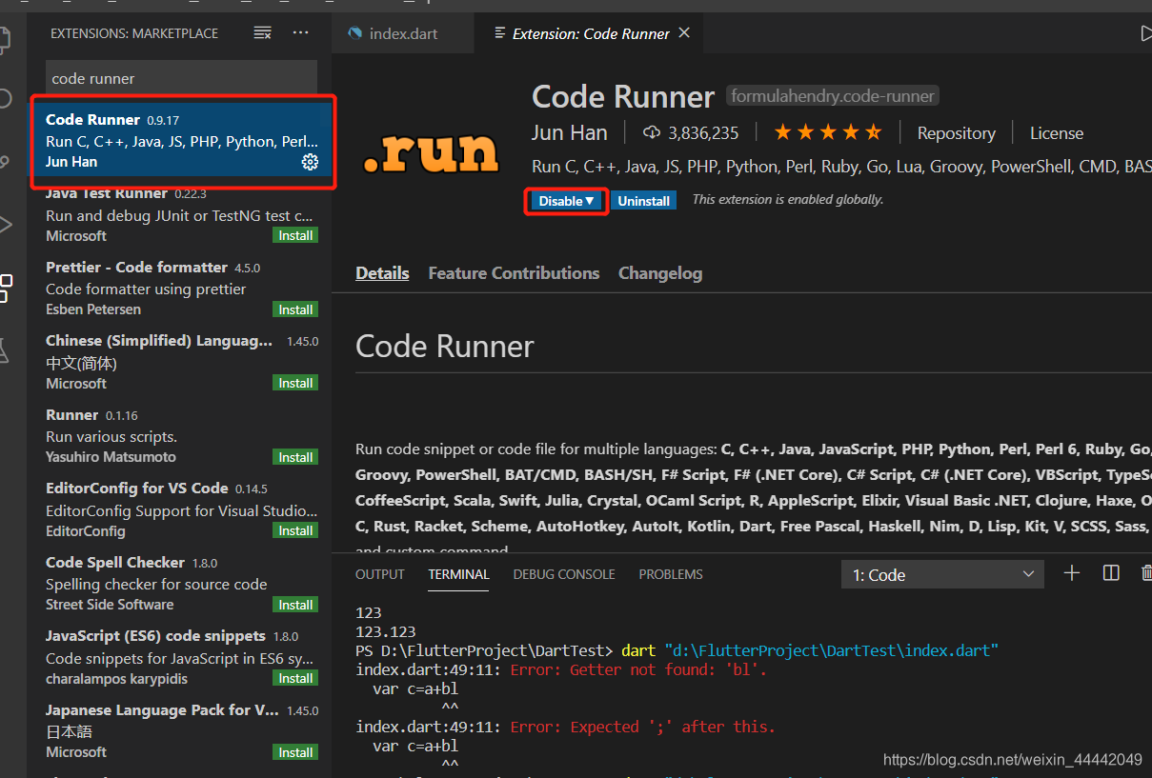Open Extensions view in activity bar
Screen dimensions: 1152x778
(7, 288)
